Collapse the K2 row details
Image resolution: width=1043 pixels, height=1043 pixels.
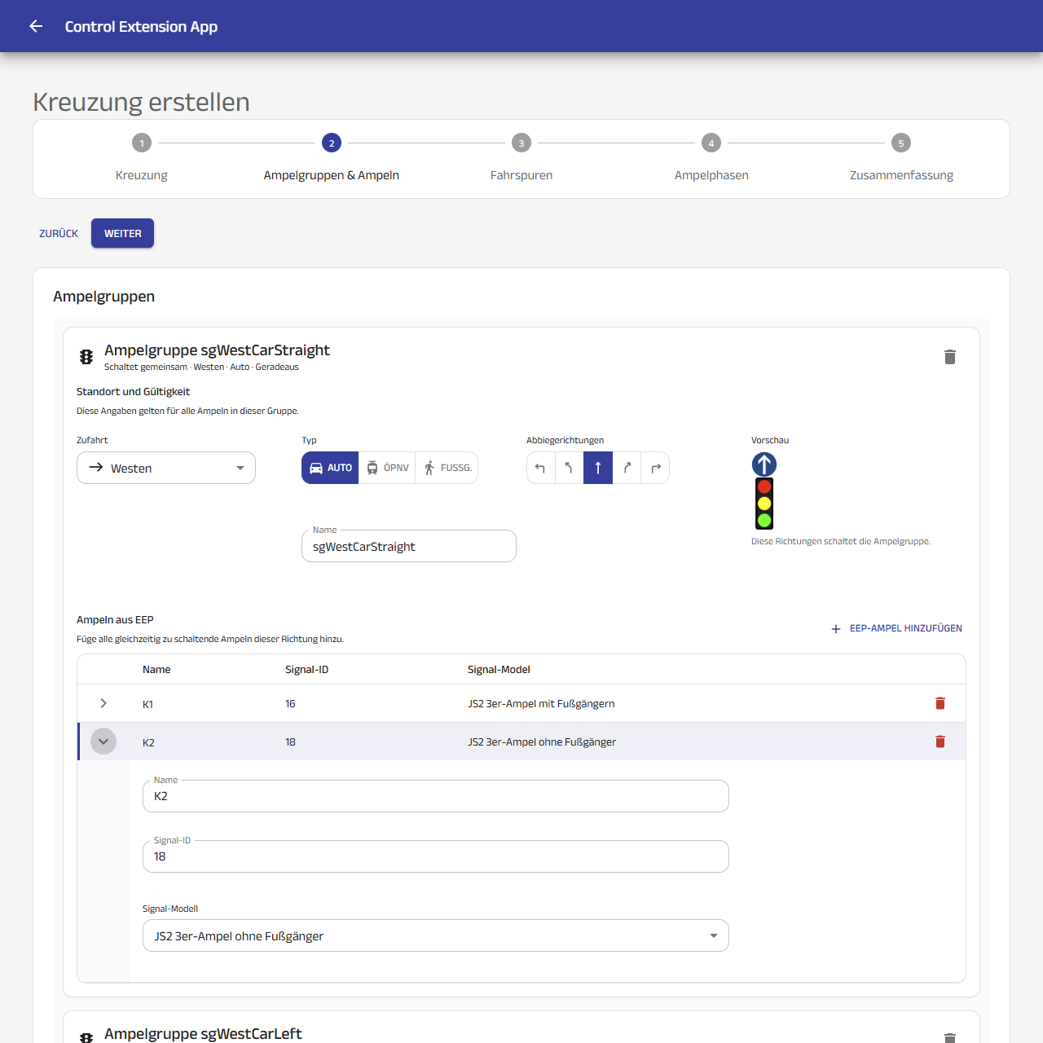point(103,742)
